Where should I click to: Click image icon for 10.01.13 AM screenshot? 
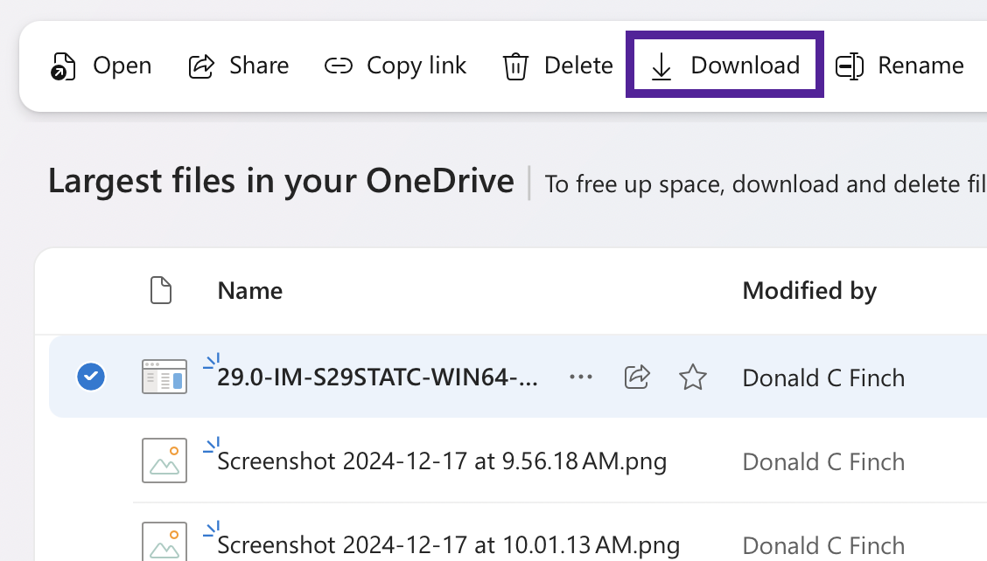pyautogui.click(x=164, y=541)
